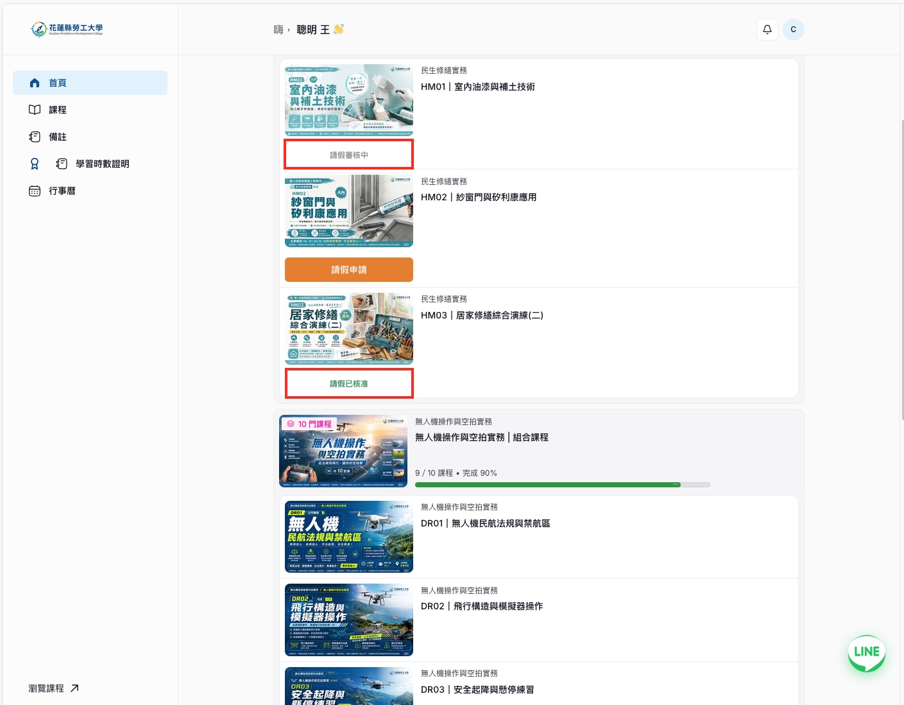This screenshot has height=705, width=904.
Task: Open course HM02｜紗窗門與矽利康應用
Action: pos(479,197)
